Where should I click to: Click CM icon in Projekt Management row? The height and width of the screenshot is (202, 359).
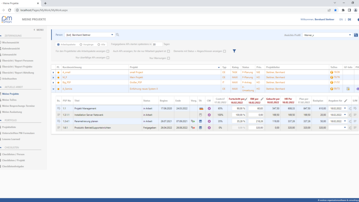209,109
